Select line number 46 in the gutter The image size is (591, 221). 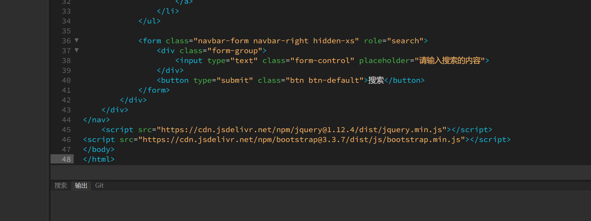[66, 140]
